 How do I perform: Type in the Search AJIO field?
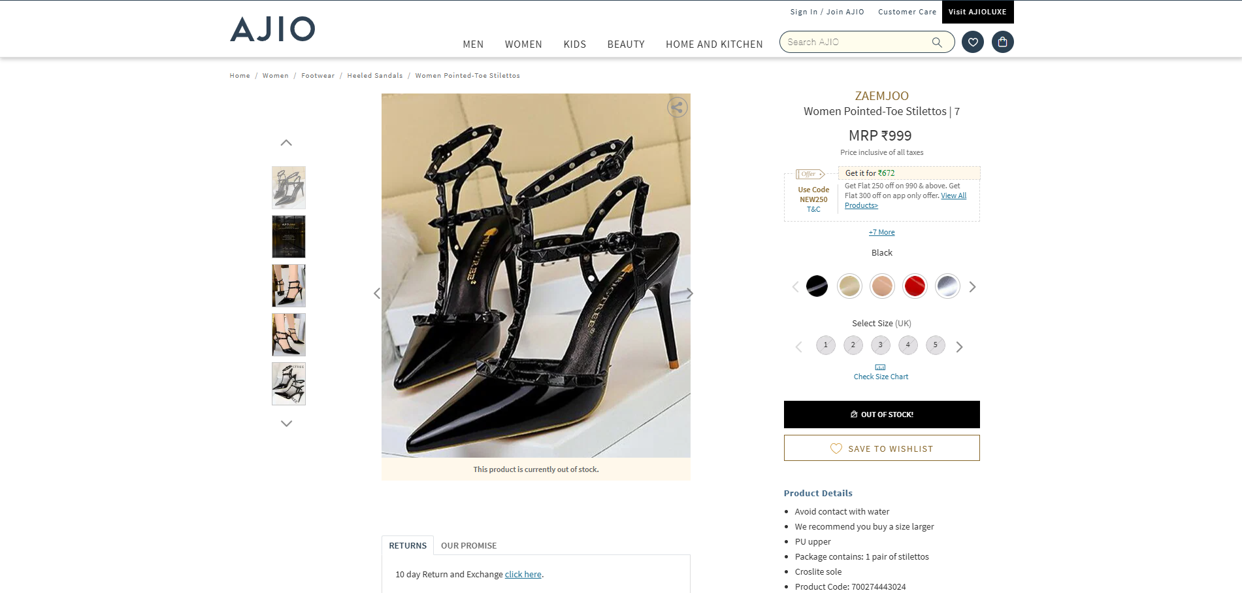point(856,42)
